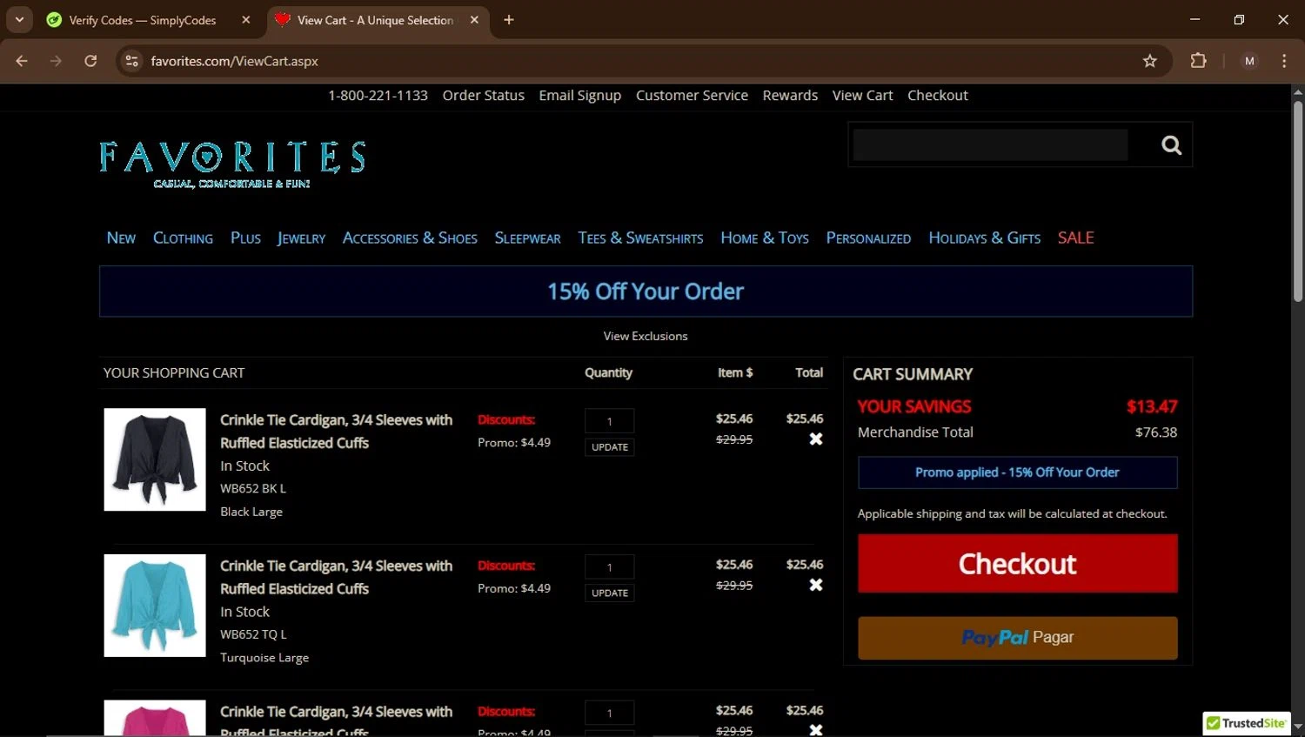Click the red Checkout button
1305x737 pixels.
[1018, 564]
